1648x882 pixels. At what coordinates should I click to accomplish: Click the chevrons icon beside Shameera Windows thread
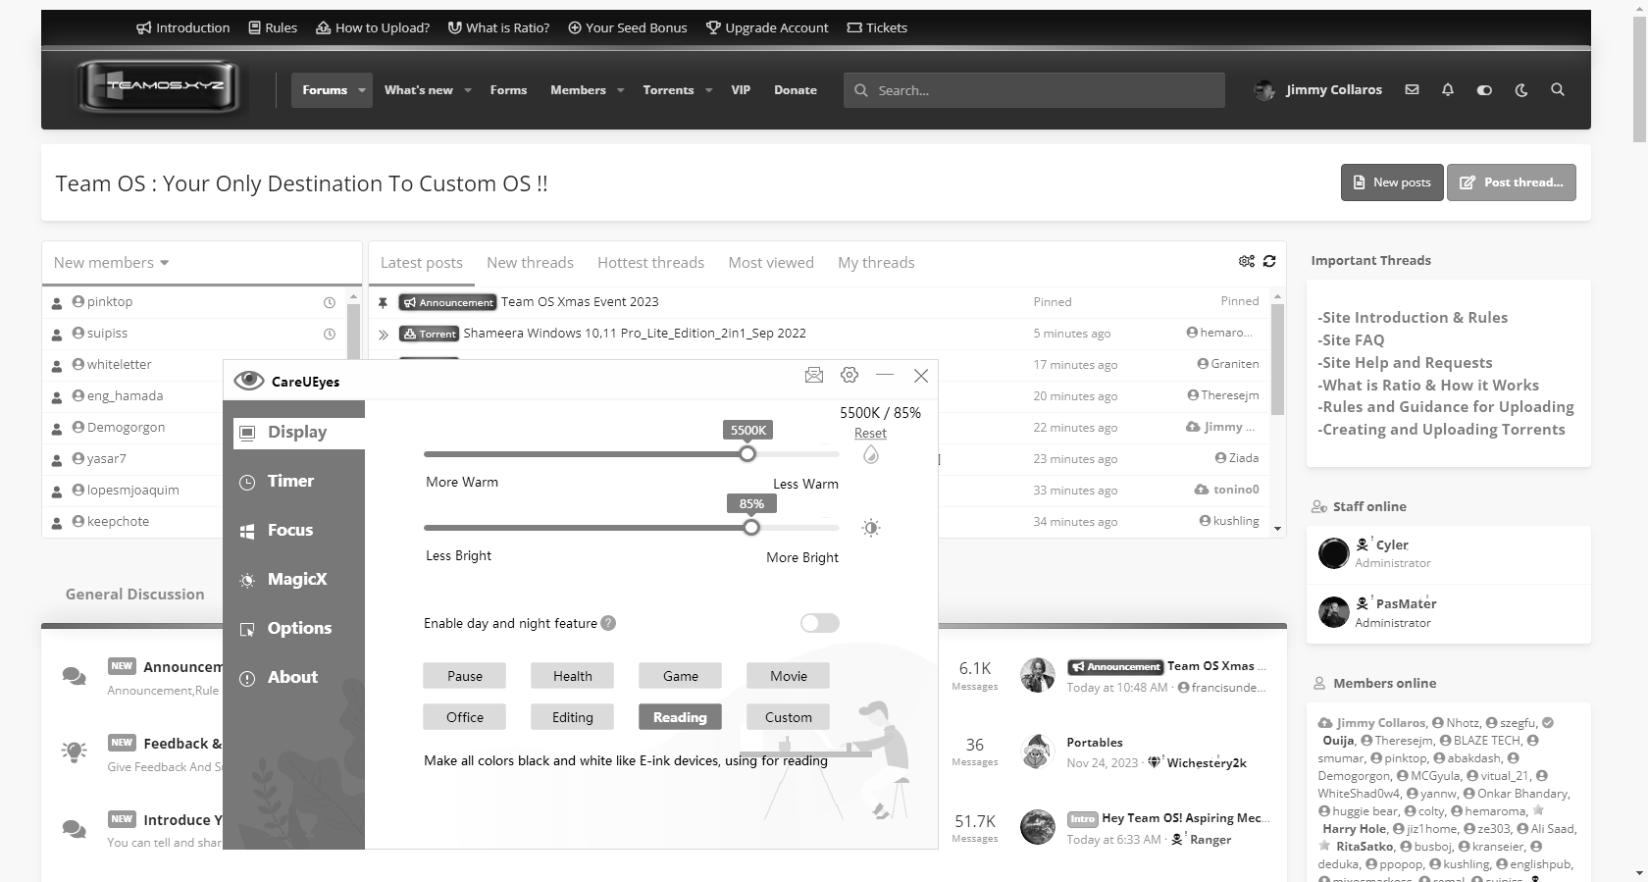point(384,334)
